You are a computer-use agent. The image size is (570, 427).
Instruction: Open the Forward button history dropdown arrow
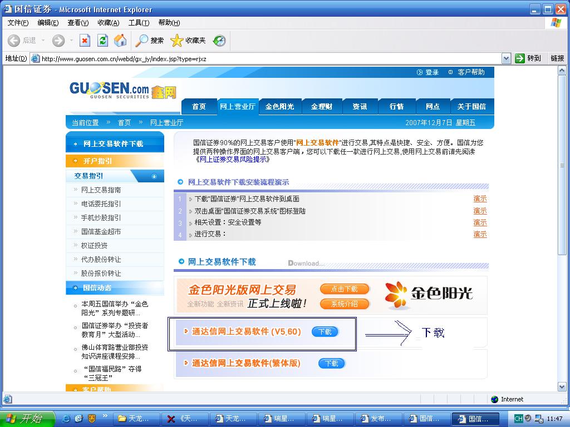click(72, 40)
